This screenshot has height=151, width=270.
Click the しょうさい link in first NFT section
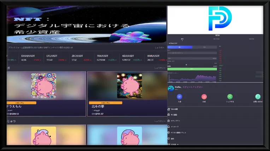click(160, 68)
